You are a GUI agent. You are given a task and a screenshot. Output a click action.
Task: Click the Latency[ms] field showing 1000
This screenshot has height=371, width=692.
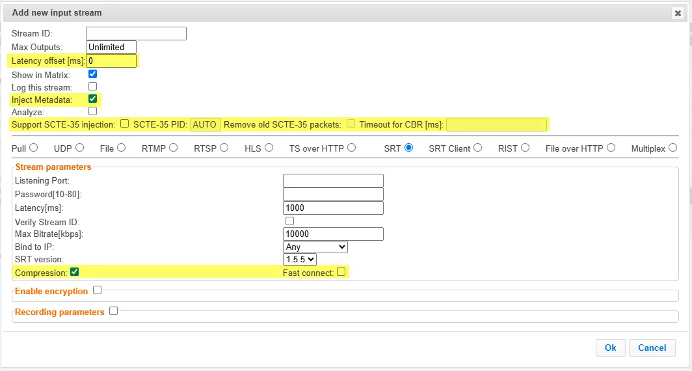tap(333, 208)
